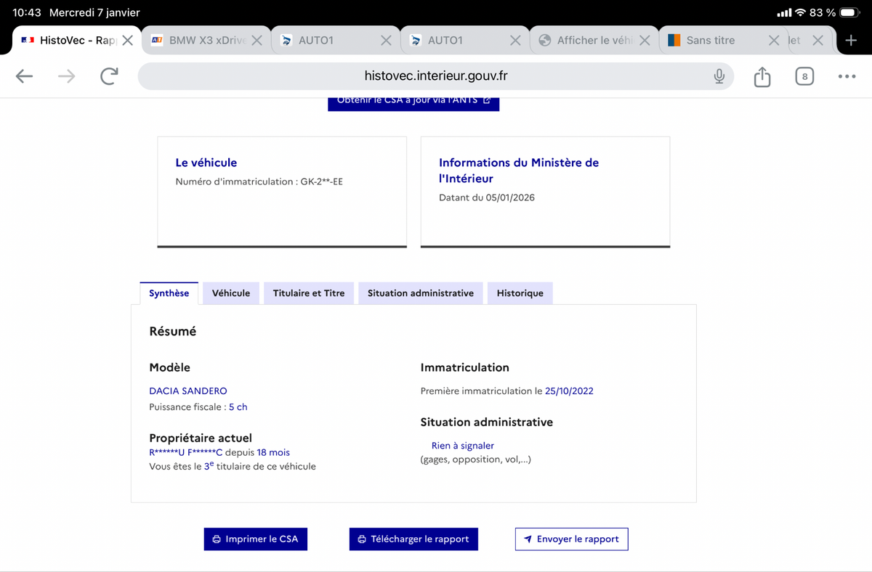Open the Synthèse tab

pos(169,293)
